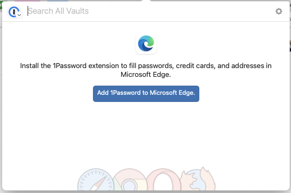Click the word 'addresses' in the message

(249, 66)
